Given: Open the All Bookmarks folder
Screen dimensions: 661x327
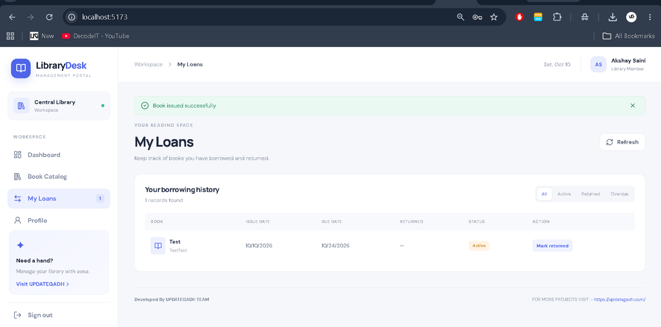Looking at the screenshot, I should pyautogui.click(x=629, y=36).
